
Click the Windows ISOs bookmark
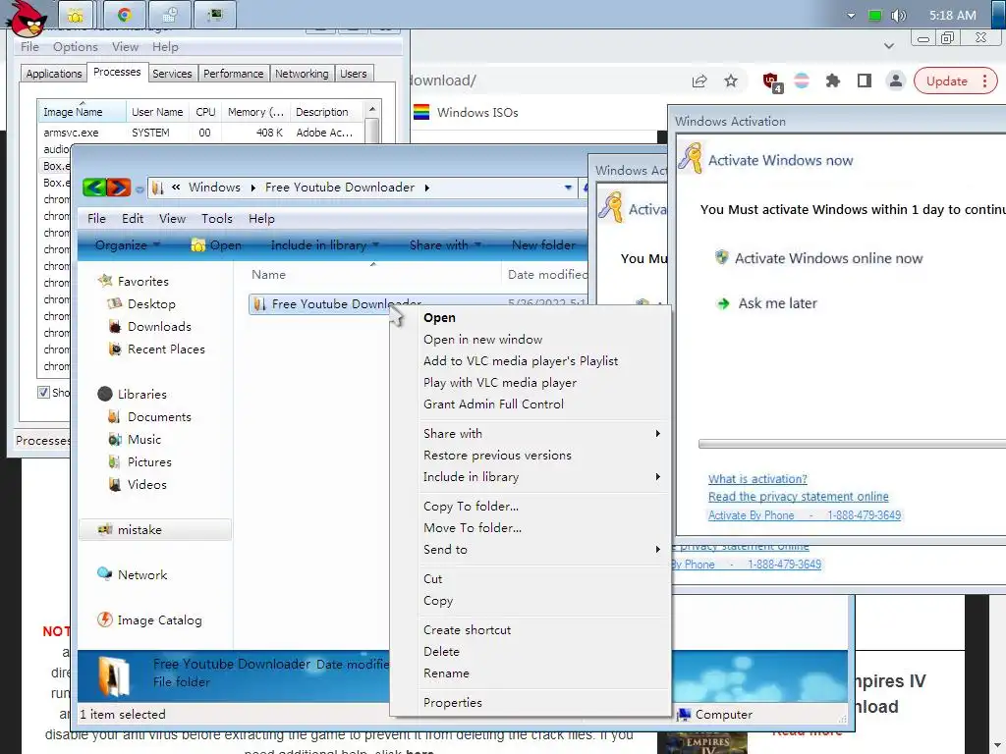tap(465, 112)
